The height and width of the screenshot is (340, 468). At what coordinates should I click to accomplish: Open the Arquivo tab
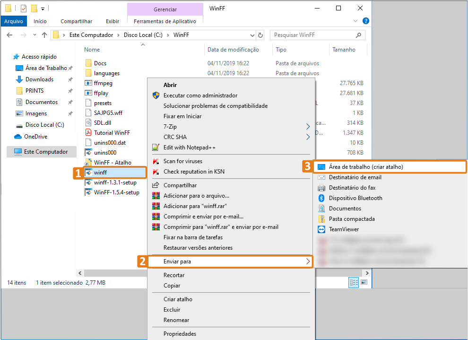click(14, 21)
